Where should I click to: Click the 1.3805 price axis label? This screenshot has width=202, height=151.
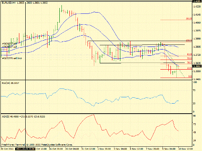pos(197,47)
